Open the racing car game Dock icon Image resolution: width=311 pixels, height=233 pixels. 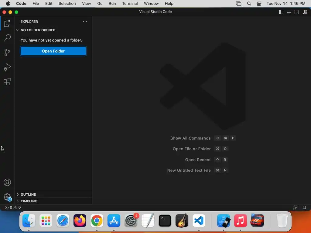pos(257,220)
